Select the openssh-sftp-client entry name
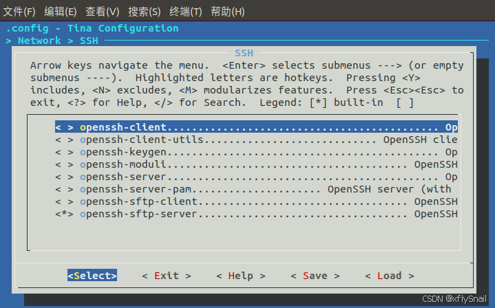Viewport: 495px width, 308px height. tap(139, 201)
